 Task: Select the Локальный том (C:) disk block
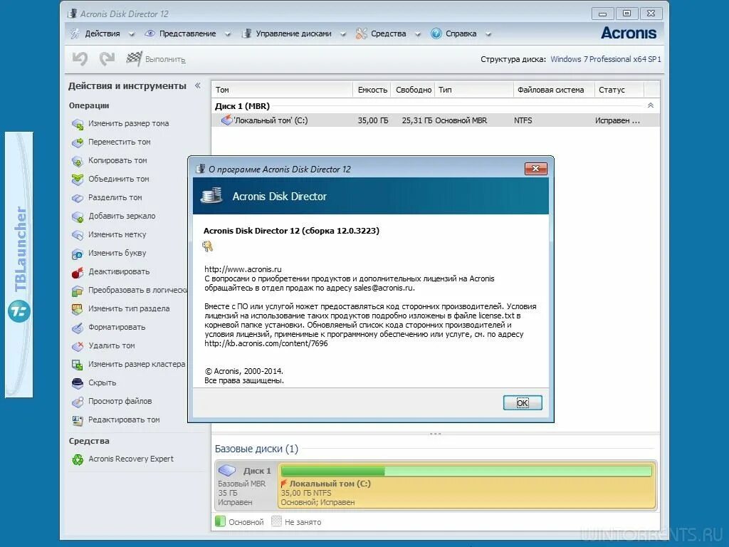[x=466, y=485]
